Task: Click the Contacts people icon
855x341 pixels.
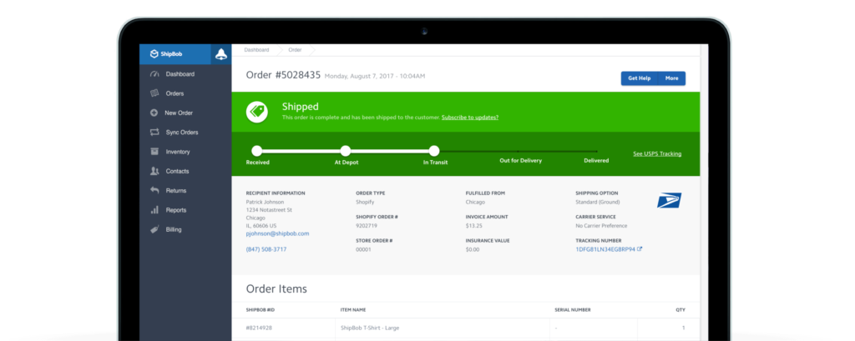Action: pyautogui.click(x=154, y=171)
